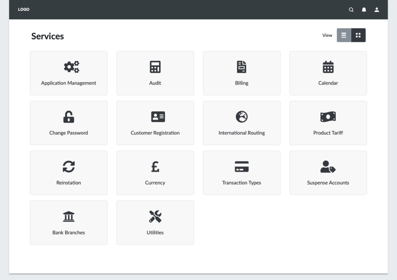Click the Reinstation refresh arrows icon
Viewport: 397px width, 280px height.
[69, 166]
